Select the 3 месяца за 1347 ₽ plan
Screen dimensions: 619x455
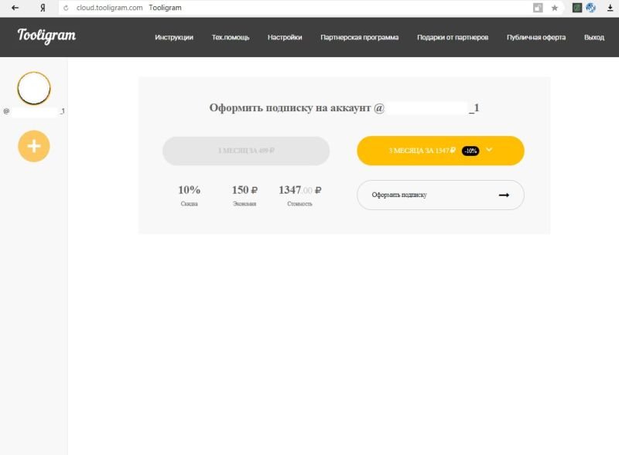click(x=422, y=151)
